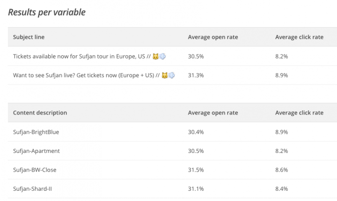Open the Sufjan-Apartment content row
The width and height of the screenshot is (337, 201).
click(37, 151)
